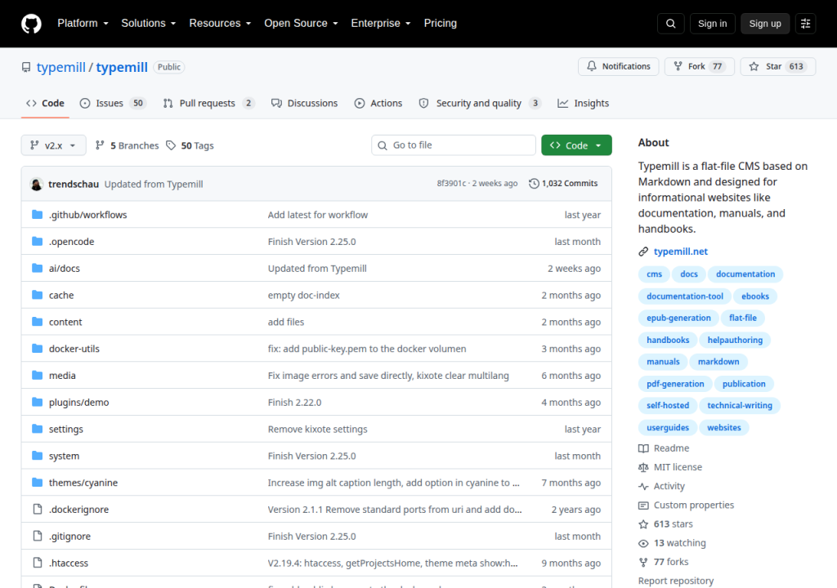This screenshot has height=588, width=837.
Task: Open the .github/workflows folder
Action: click(88, 215)
